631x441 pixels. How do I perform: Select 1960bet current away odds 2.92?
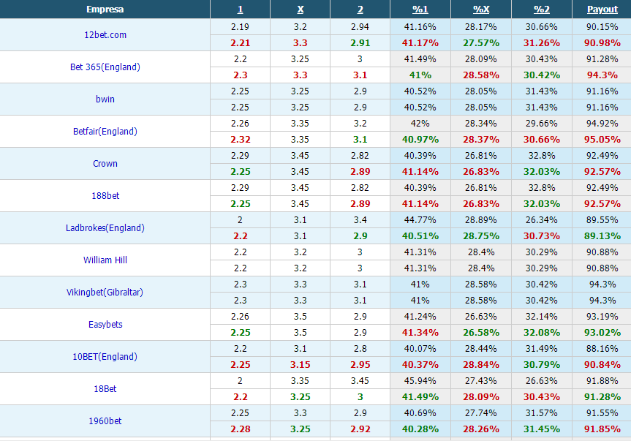(360, 429)
